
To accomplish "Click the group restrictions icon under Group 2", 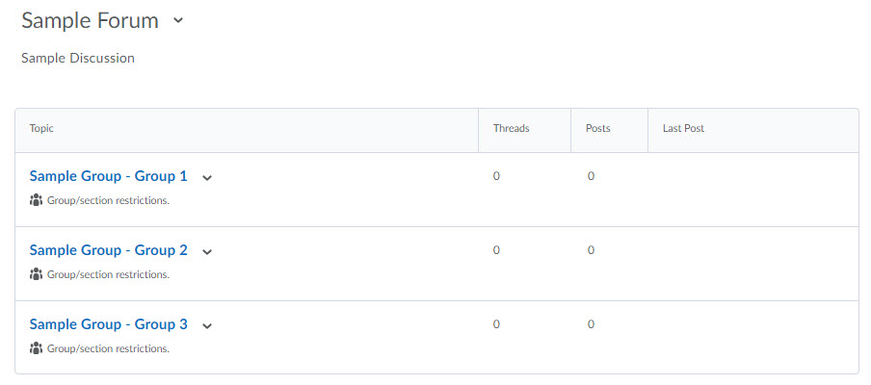I will 37,274.
